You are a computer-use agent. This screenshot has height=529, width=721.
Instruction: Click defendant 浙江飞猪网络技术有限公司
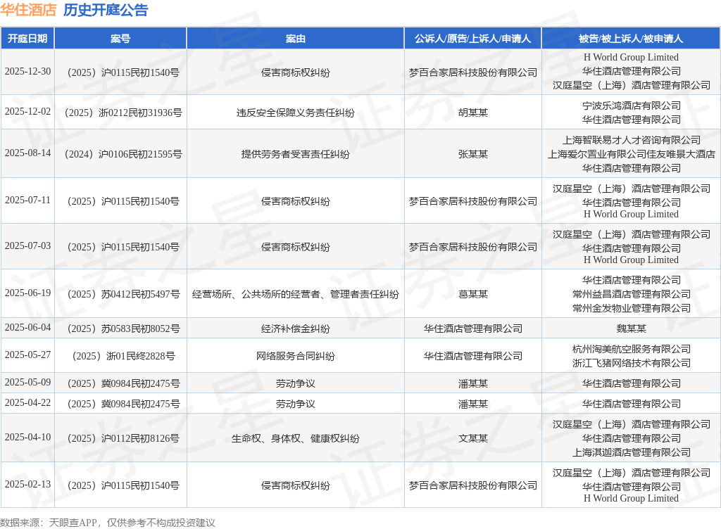[x=632, y=363]
